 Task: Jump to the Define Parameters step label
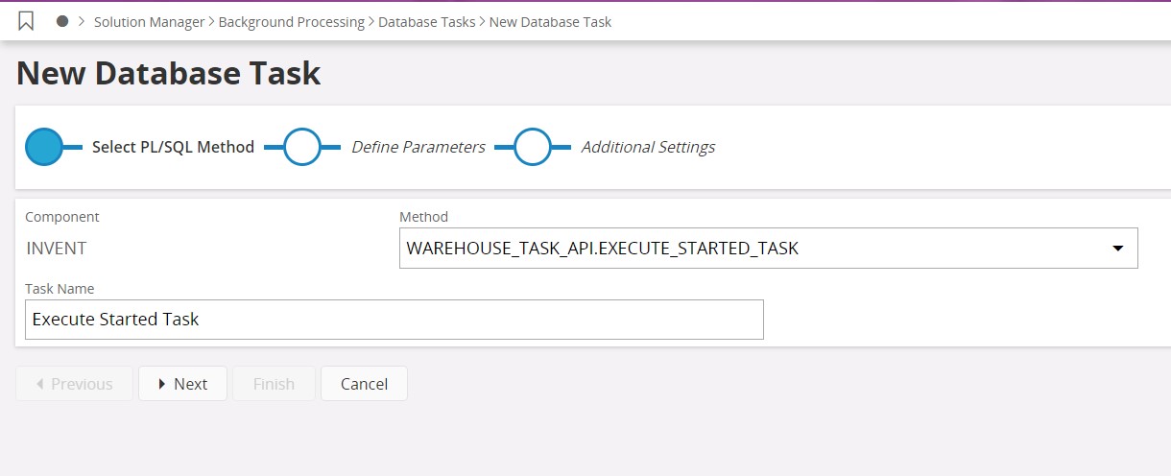[418, 147]
